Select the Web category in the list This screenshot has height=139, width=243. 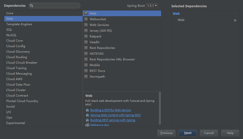click(43, 18)
